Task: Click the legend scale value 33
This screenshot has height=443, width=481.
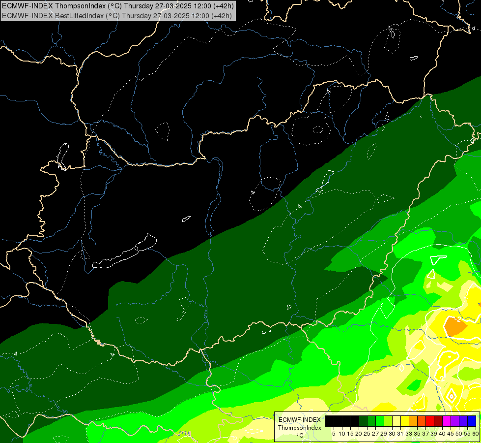Action: tap(409, 434)
